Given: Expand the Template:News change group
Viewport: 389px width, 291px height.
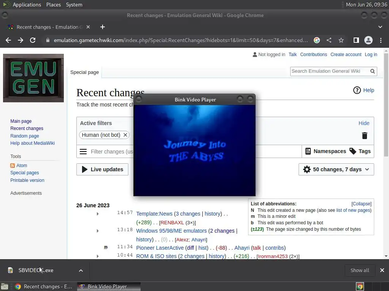Looking at the screenshot, I should click(98, 214).
